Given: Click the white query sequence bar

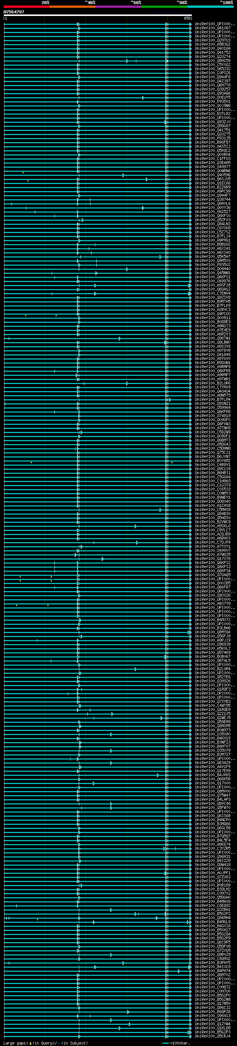Looking at the screenshot, I should tap(98, 15).
